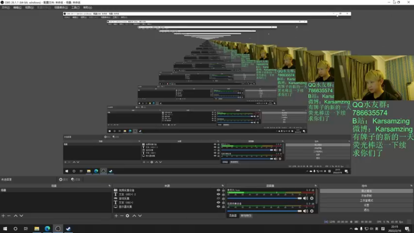The width and height of the screenshot is (414, 233).
Task: Click the Audio Mixer vertical scrollbar
Action: tap(316, 196)
